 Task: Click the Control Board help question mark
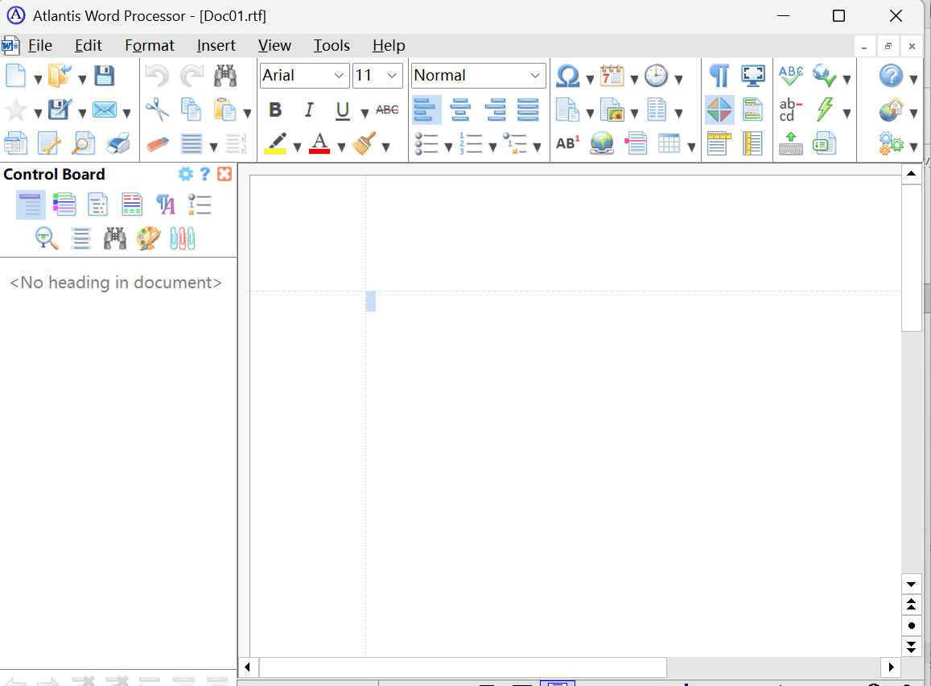pyautogui.click(x=205, y=174)
